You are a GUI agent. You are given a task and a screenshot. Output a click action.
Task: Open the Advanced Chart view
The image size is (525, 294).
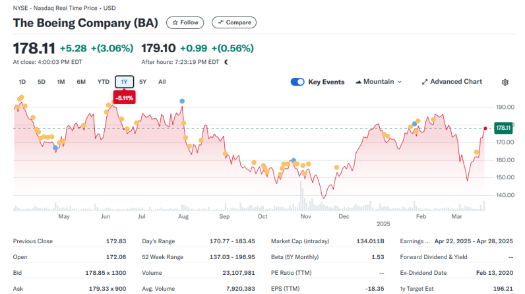(452, 82)
